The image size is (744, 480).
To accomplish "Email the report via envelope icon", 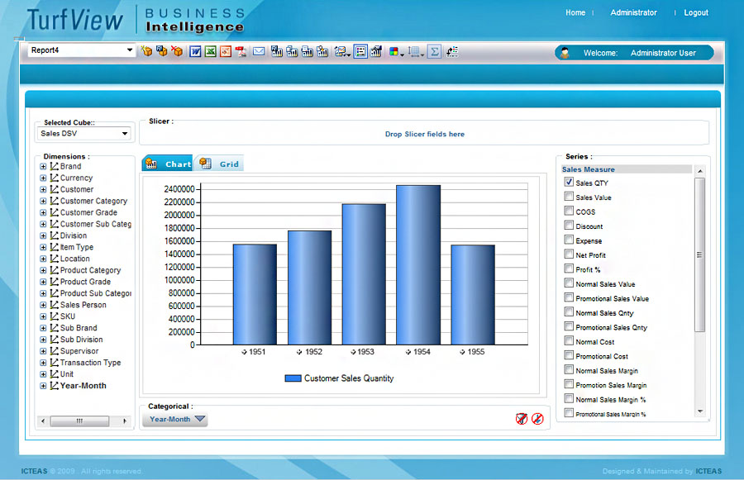I will pyautogui.click(x=259, y=51).
